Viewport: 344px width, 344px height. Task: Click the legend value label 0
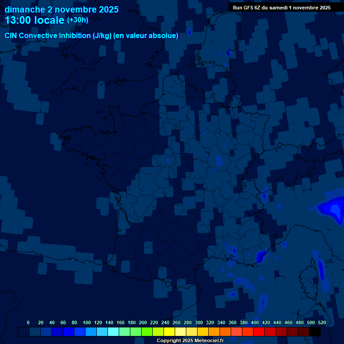click(28, 322)
